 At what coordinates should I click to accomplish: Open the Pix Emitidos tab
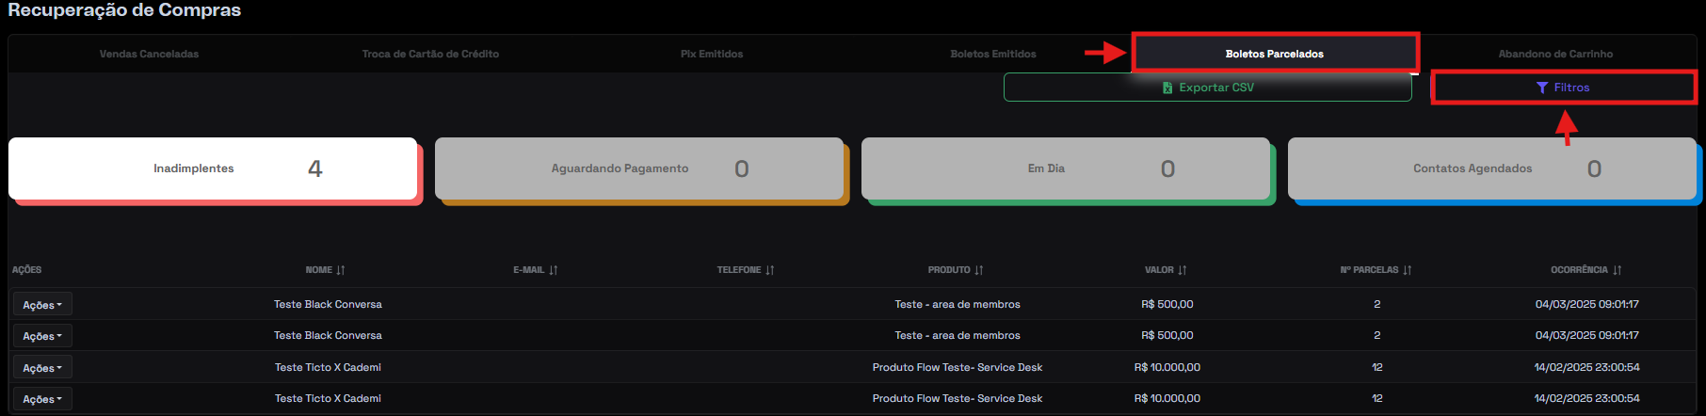point(712,55)
